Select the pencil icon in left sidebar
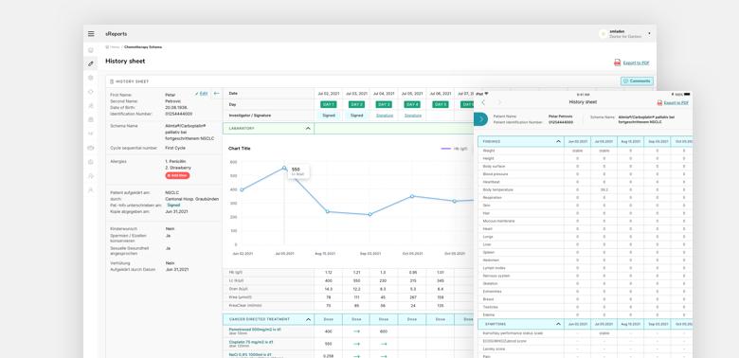 91,63
